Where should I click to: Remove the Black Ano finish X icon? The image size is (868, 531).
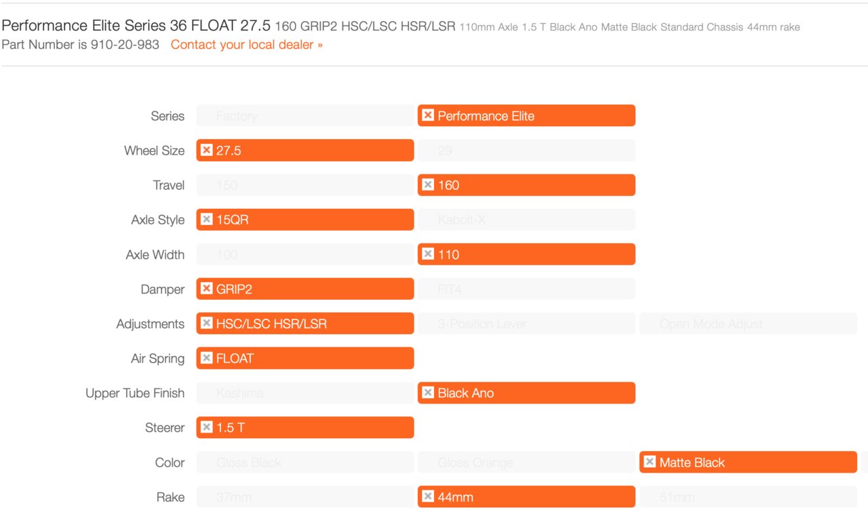click(x=428, y=392)
